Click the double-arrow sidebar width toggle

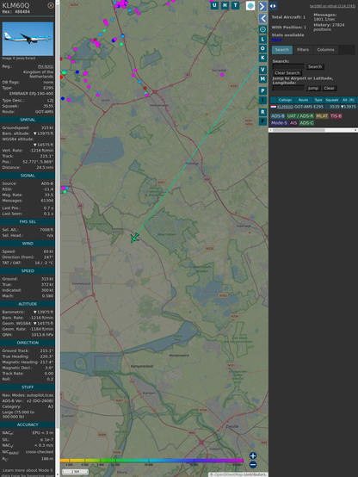point(273,6)
